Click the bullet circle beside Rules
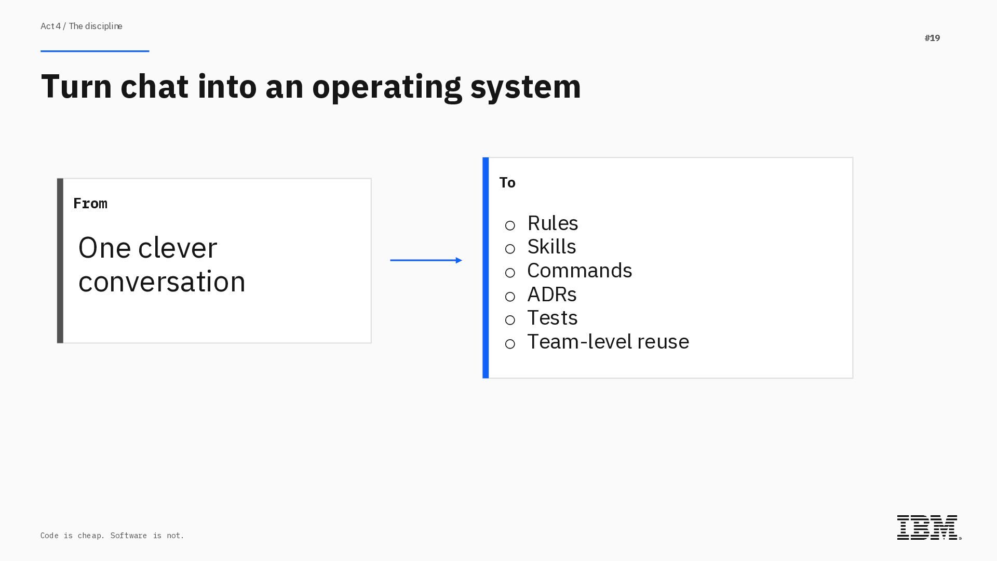997x561 pixels. 510,225
